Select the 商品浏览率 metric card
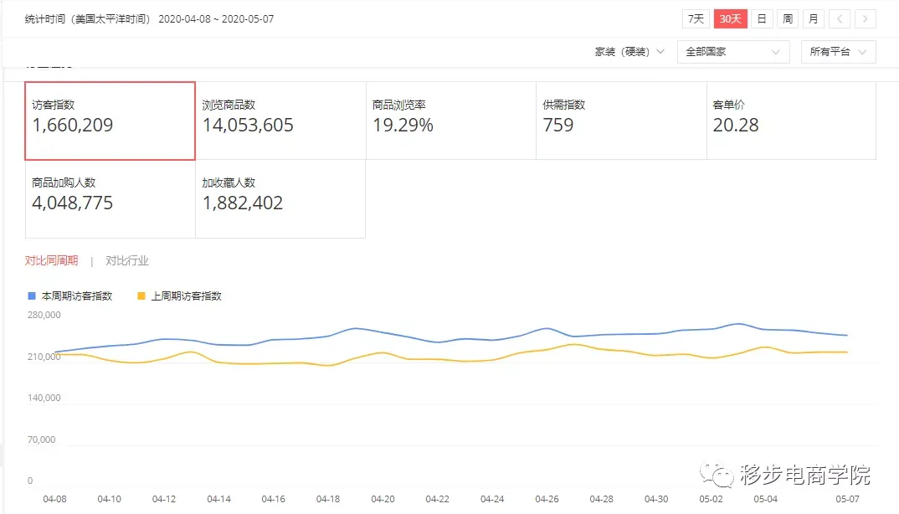The width and height of the screenshot is (899, 514). 451,121
